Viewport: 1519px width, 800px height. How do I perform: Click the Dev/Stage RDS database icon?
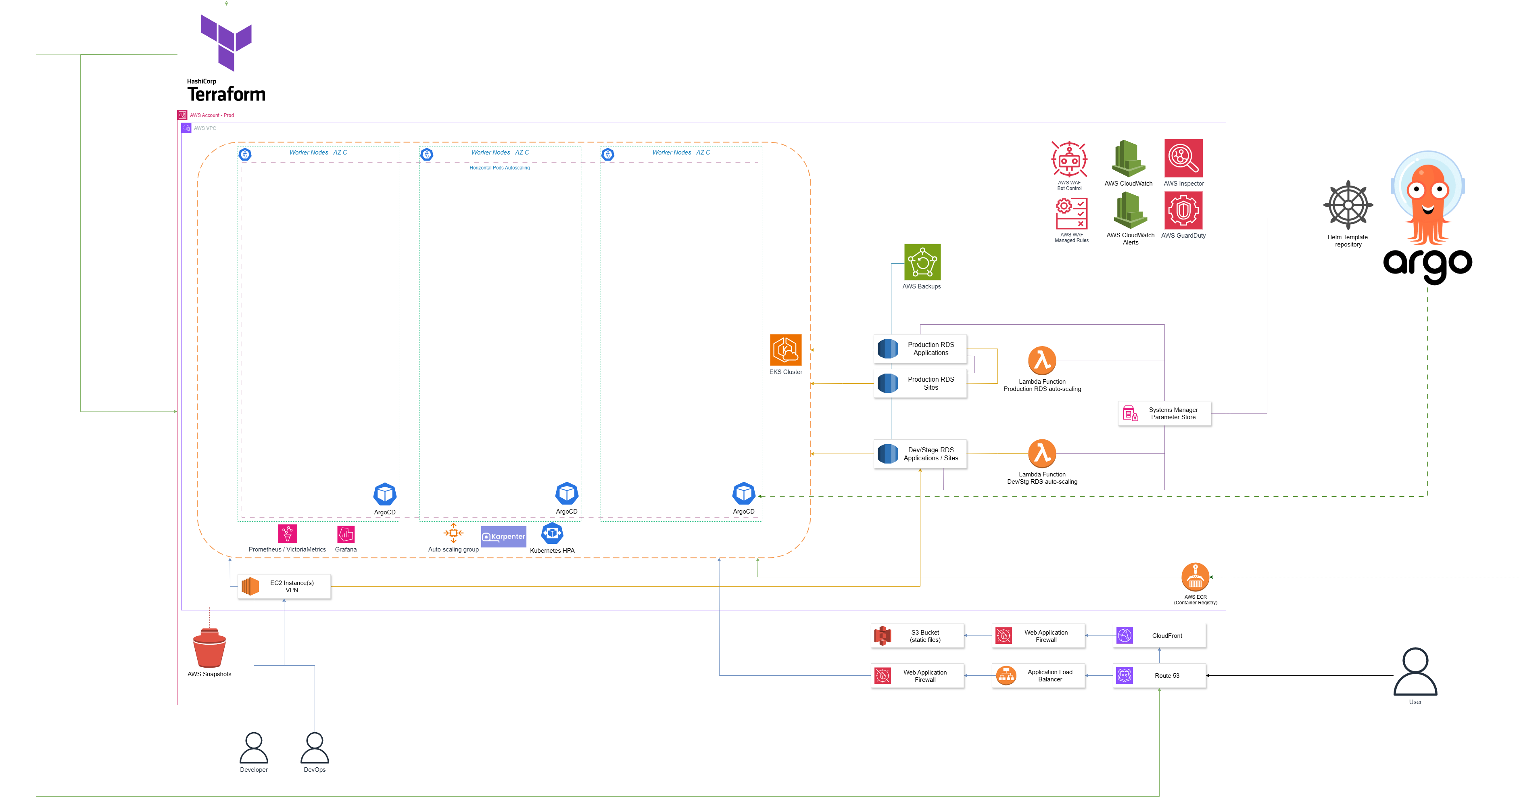[x=887, y=454]
